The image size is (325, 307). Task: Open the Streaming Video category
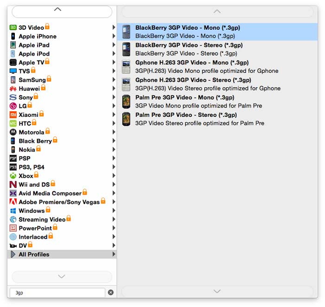(62, 219)
